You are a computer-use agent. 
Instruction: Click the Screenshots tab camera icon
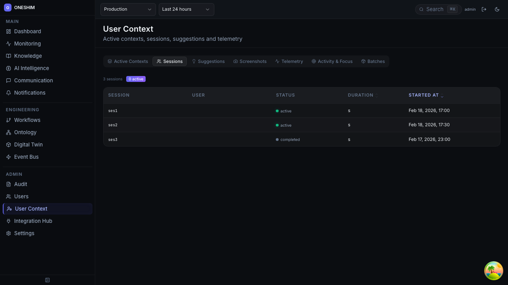[x=235, y=61]
